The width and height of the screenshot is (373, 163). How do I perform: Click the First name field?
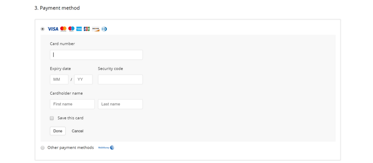point(72,104)
